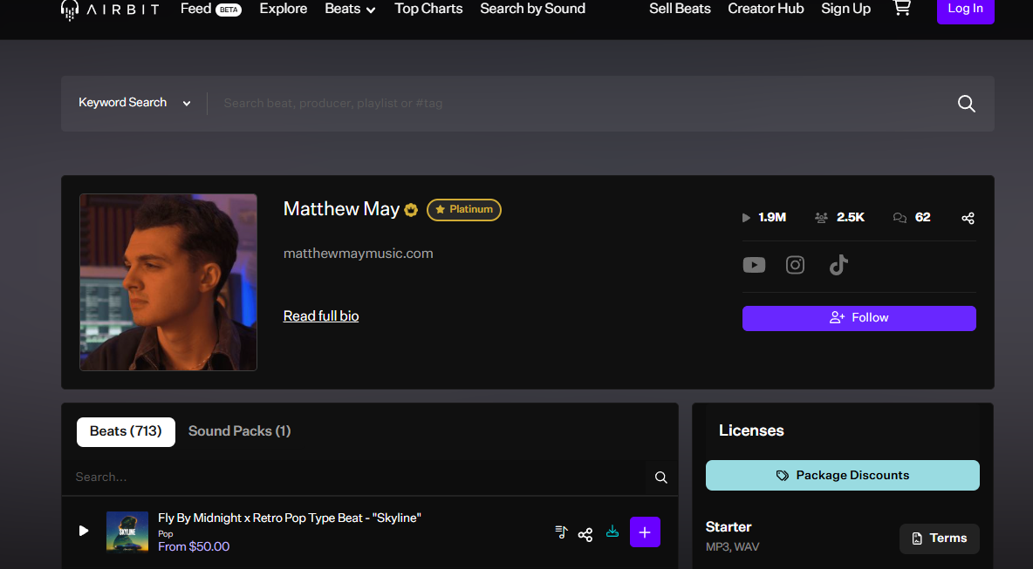Image resolution: width=1033 pixels, height=569 pixels.
Task: Click the Licenses heading
Action: point(751,430)
